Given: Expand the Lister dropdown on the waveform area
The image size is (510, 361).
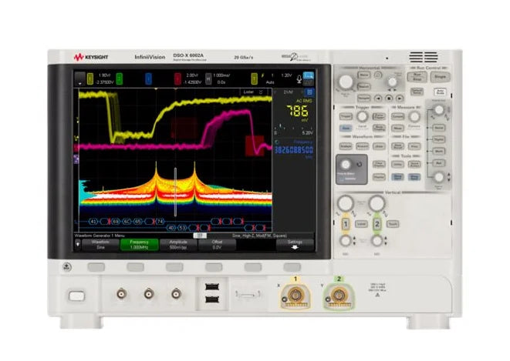Looking at the screenshot, I should click(x=253, y=92).
